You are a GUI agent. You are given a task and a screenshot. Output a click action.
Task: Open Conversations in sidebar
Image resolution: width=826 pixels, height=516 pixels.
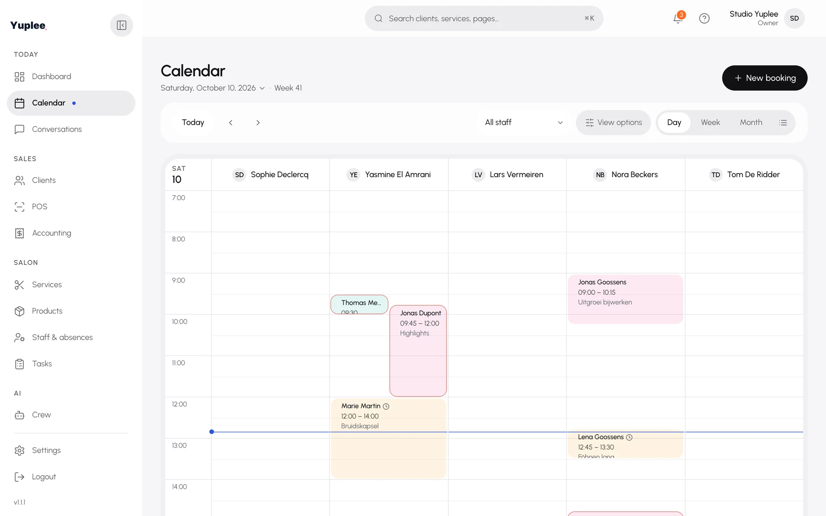click(x=71, y=129)
